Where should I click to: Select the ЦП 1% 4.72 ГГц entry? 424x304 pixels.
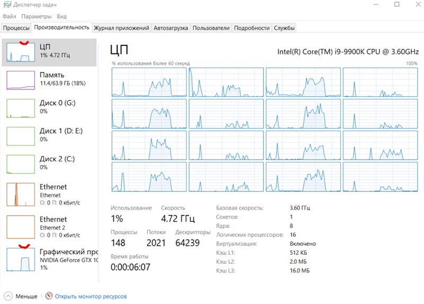[49, 52]
